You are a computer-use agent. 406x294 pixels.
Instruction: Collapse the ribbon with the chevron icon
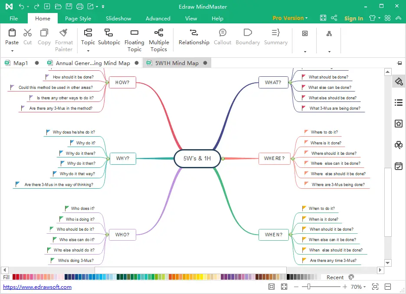(398, 18)
